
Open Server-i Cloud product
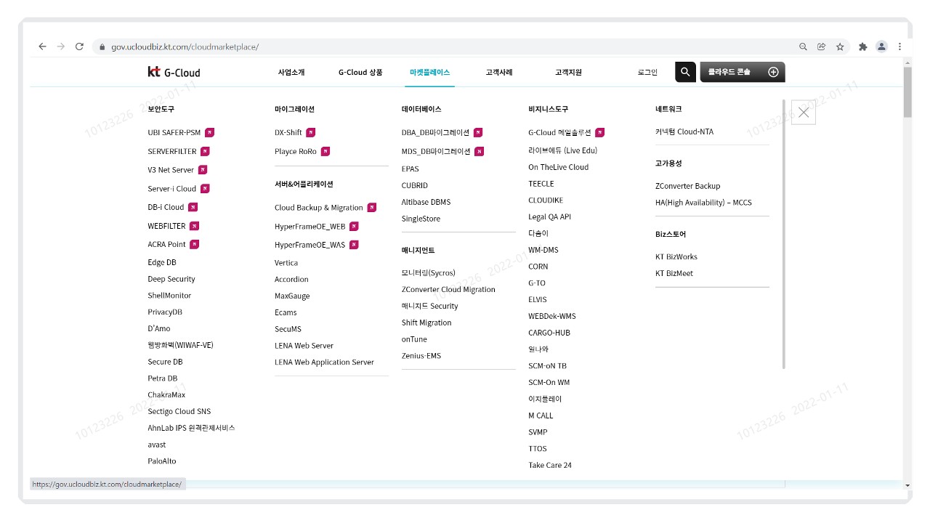pos(172,188)
